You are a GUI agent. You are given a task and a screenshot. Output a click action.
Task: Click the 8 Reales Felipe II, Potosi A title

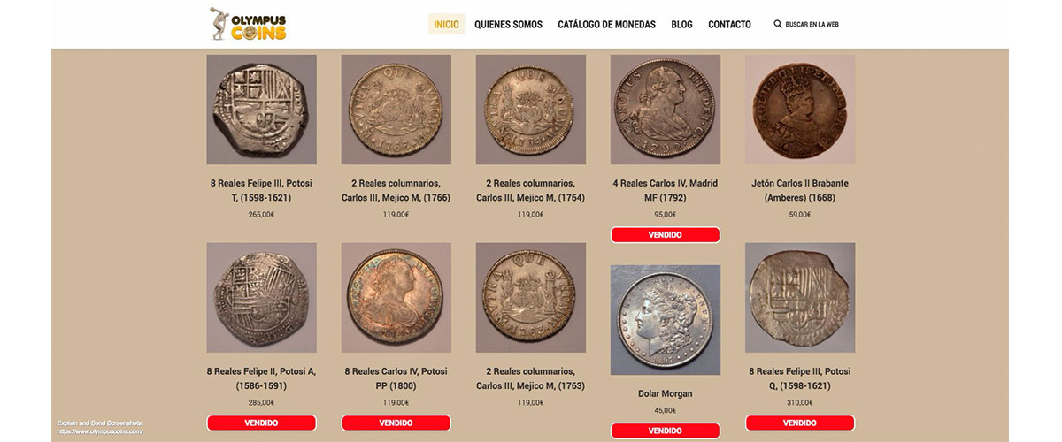pyautogui.click(x=261, y=378)
